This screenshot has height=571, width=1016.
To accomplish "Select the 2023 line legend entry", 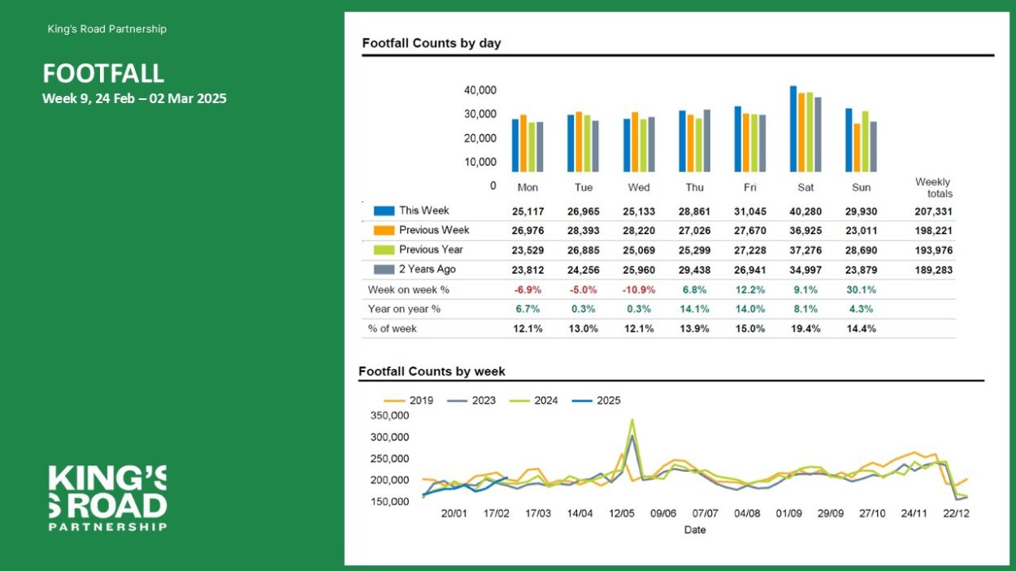I will tap(470, 400).
